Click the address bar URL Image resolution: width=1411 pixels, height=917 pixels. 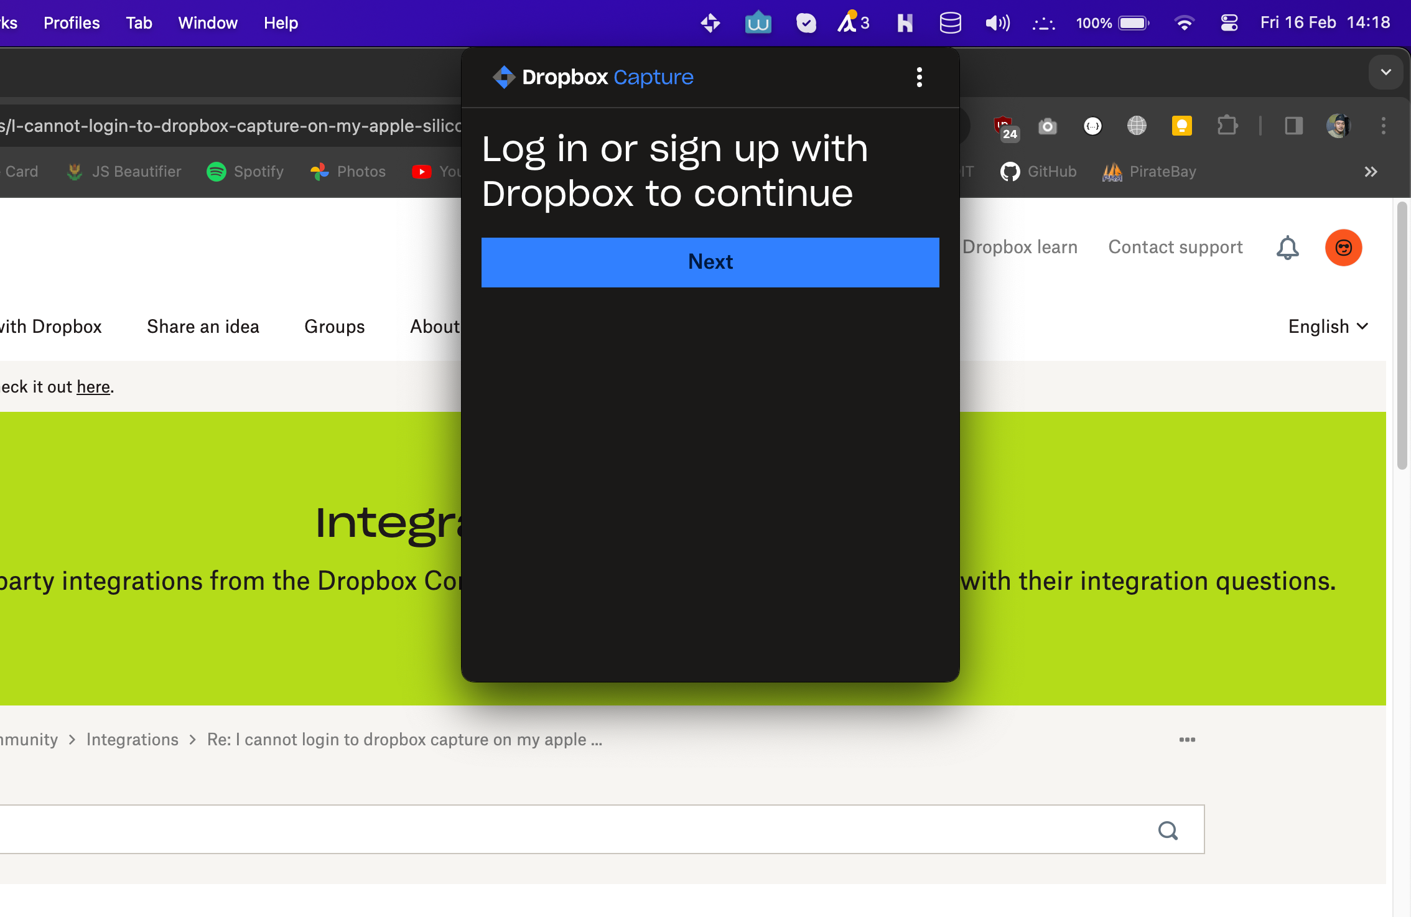230,126
